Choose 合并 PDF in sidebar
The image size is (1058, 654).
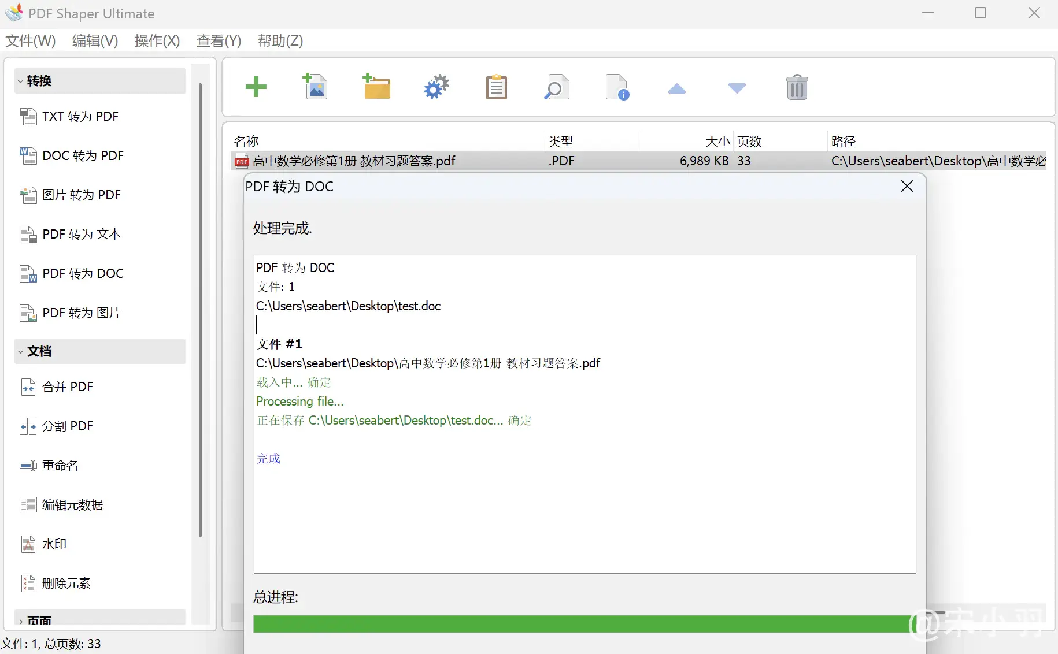point(68,387)
